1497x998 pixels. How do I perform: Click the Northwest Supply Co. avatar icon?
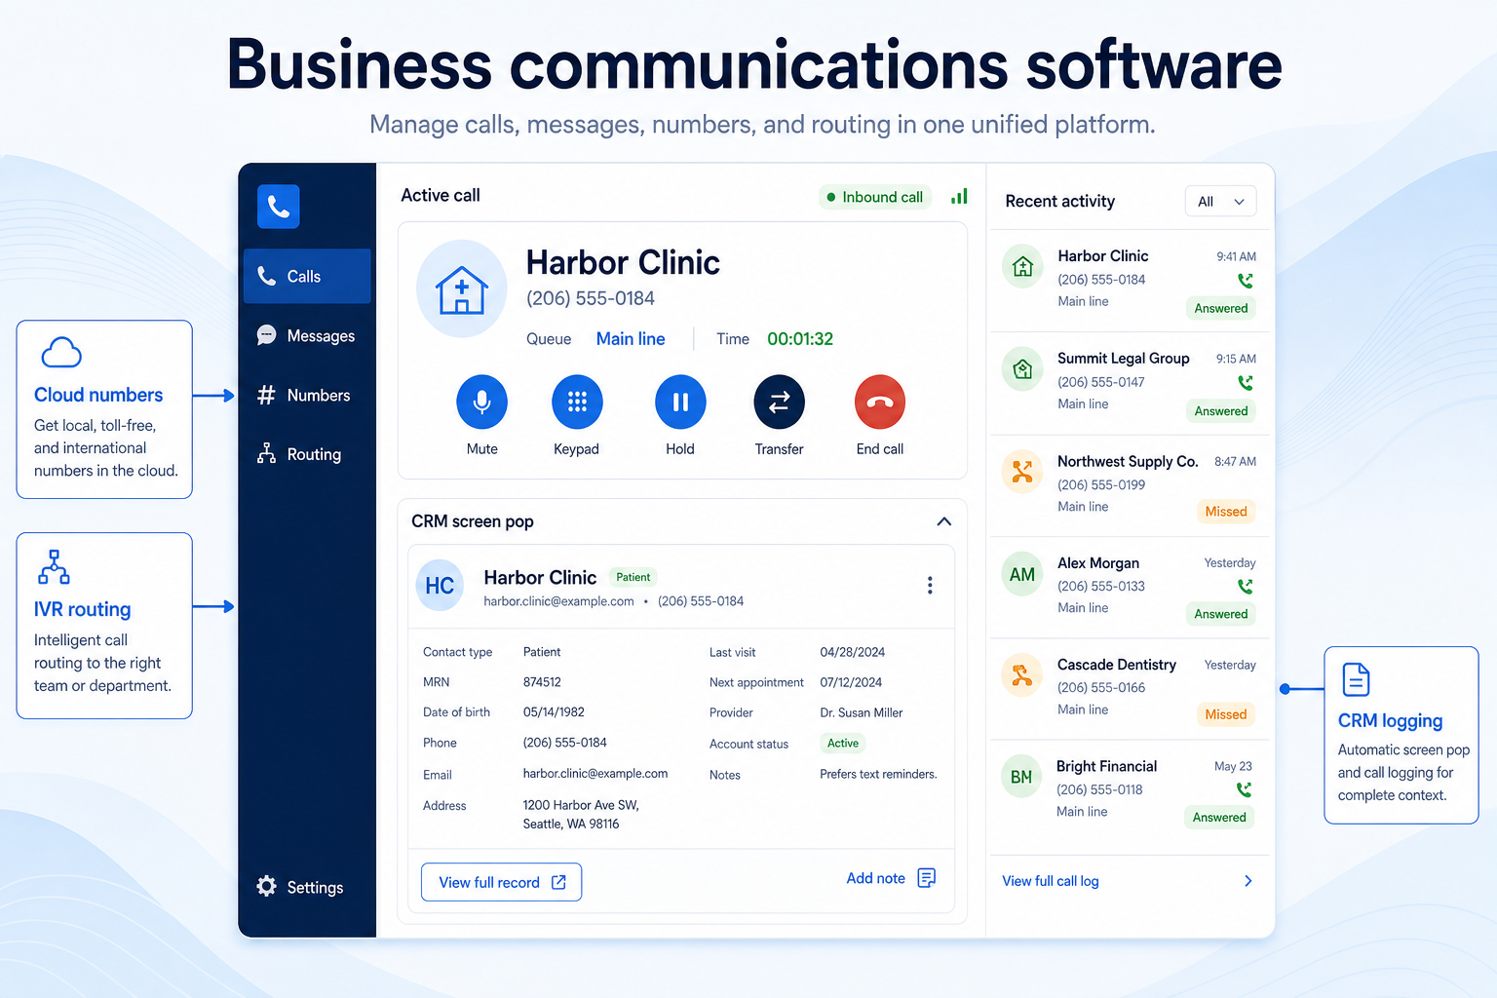coord(1022,472)
